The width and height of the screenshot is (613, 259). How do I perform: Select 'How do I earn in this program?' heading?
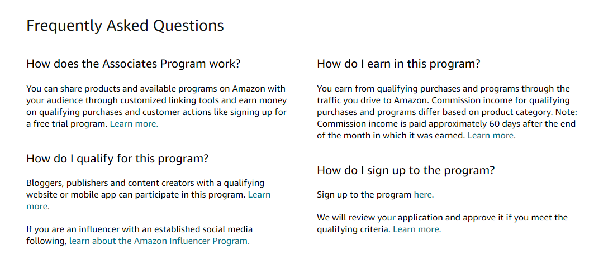coord(398,64)
